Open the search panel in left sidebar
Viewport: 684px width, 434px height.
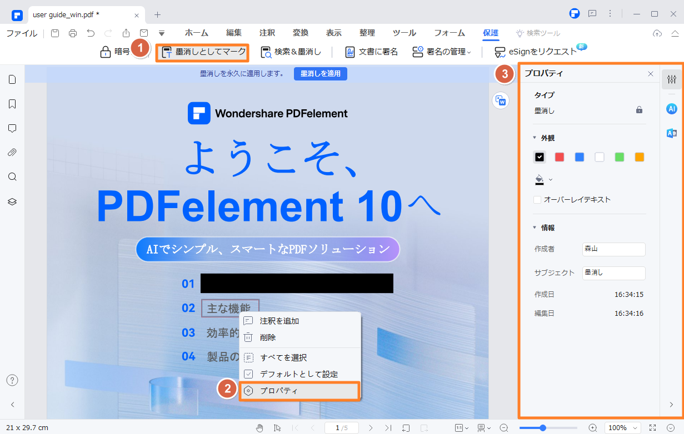12,177
